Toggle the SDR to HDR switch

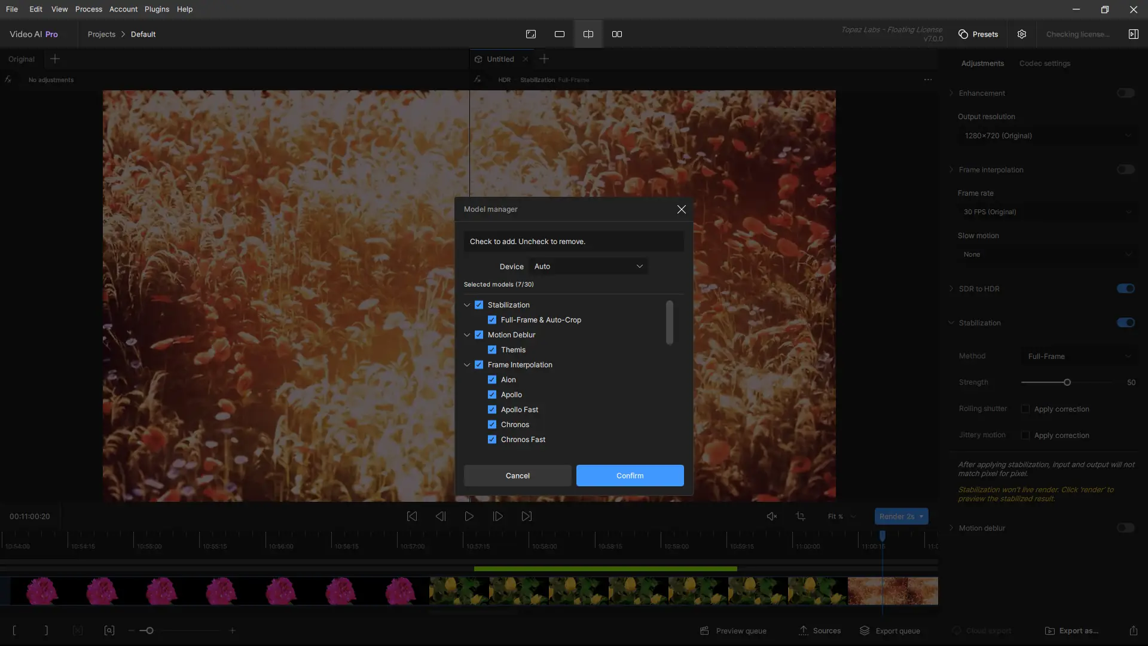click(x=1125, y=289)
